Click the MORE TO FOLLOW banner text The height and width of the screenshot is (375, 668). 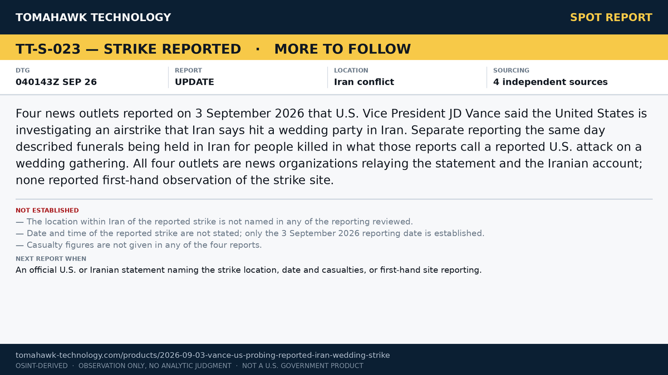[x=342, y=49]
